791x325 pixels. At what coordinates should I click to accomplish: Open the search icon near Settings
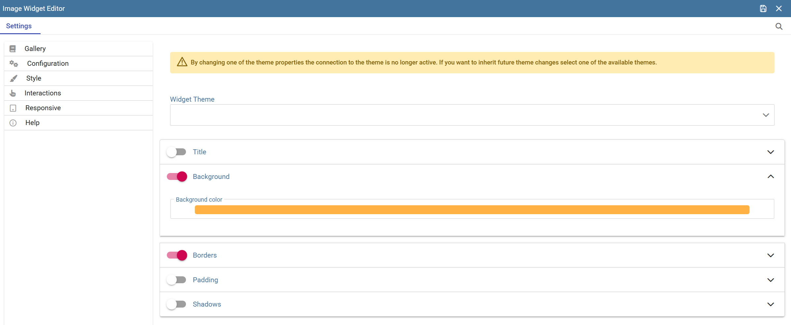(779, 26)
